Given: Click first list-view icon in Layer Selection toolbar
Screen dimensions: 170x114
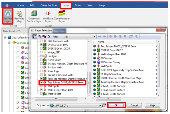Looking at the screenshot, I should pyautogui.click(x=35, y=37).
